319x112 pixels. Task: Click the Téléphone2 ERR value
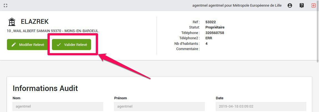tap(209, 38)
